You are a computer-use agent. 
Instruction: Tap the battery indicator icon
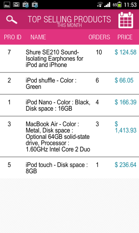(x=120, y=5)
